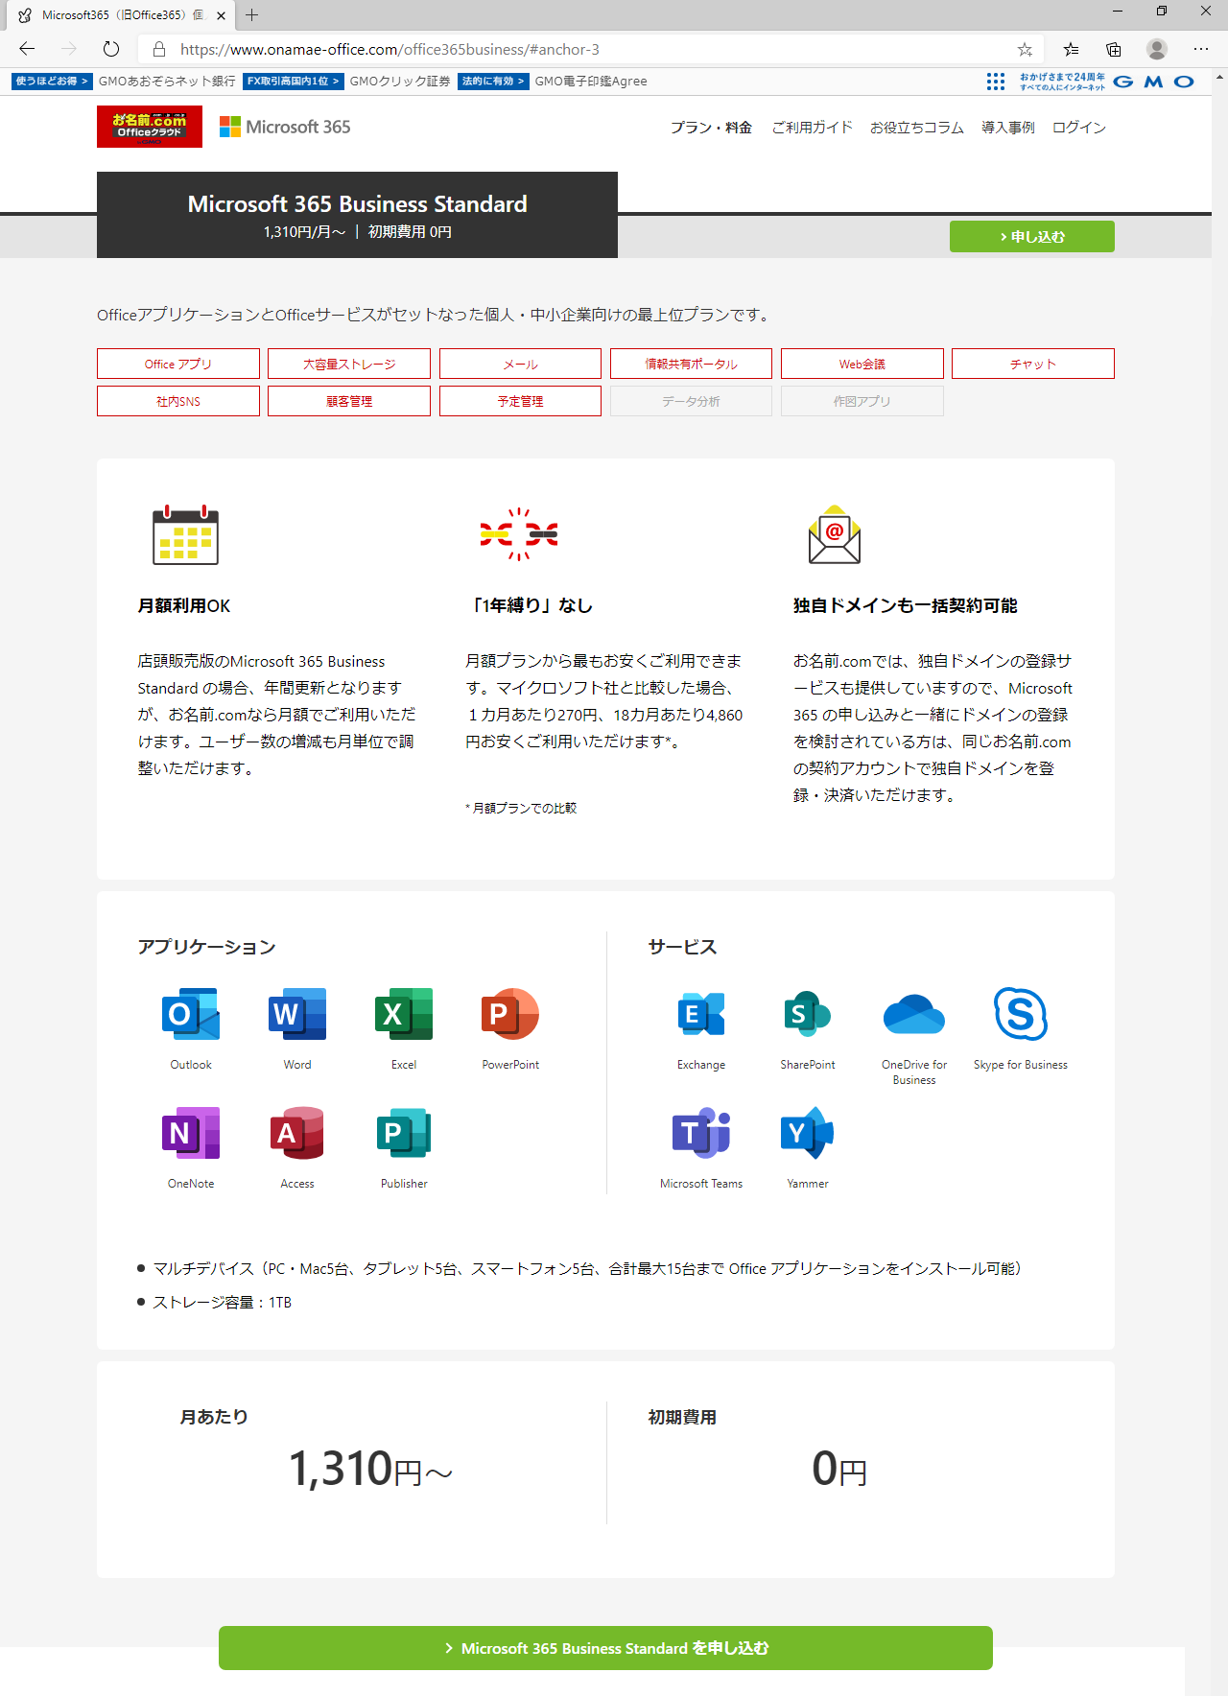Click the Excel application icon
Screen dimensions: 1228x1696
pyautogui.click(x=404, y=1014)
